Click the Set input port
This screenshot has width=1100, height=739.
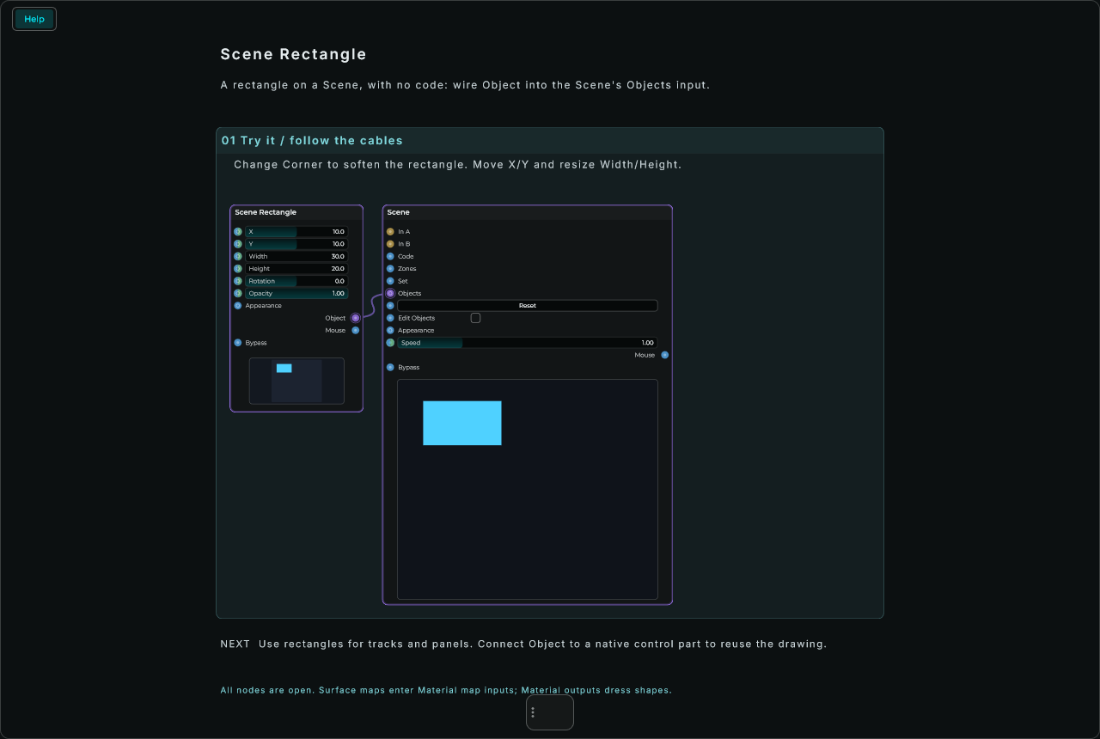[x=390, y=281]
